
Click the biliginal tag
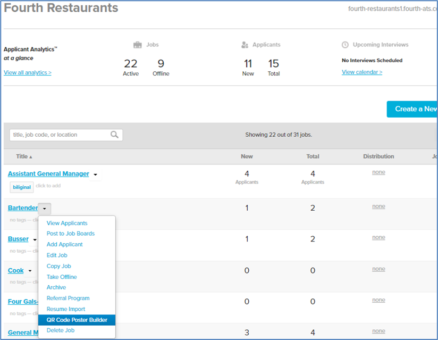(22, 187)
